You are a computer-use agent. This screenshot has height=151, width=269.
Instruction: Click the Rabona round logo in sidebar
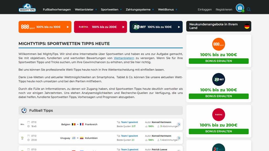[x=219, y=115]
